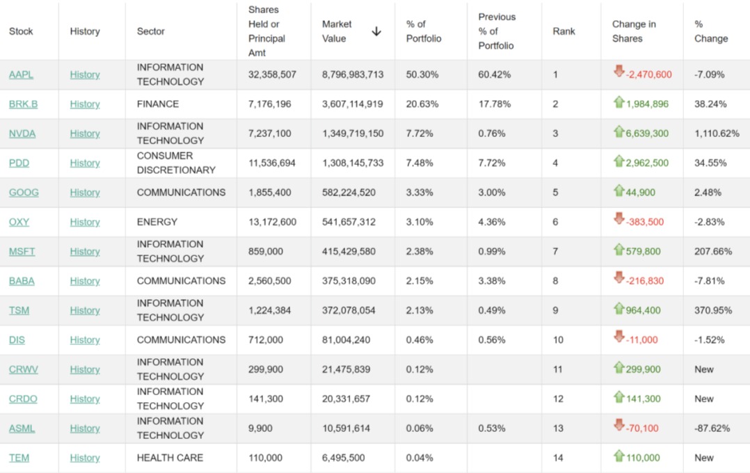Open the CRWV stock link
This screenshot has width=750, height=473.
click(23, 369)
